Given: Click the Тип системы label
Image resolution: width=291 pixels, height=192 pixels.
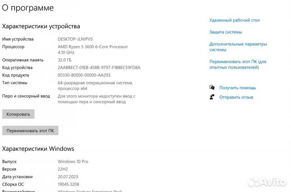Looking at the screenshot, I should pos(15,83).
